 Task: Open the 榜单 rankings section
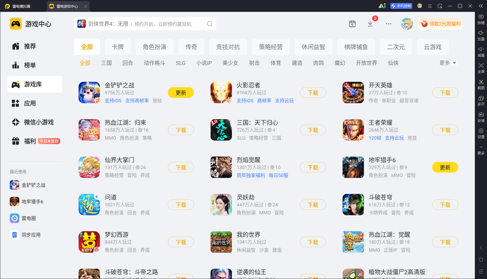tap(34, 65)
